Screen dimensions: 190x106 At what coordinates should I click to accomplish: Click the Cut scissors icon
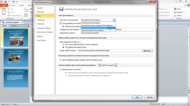click(x=9, y=9)
